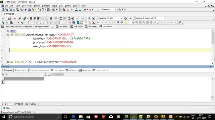215x120 pixels.
Task: Switch to the Class4-Orale Workflow SQL tab
Action: [28, 27]
